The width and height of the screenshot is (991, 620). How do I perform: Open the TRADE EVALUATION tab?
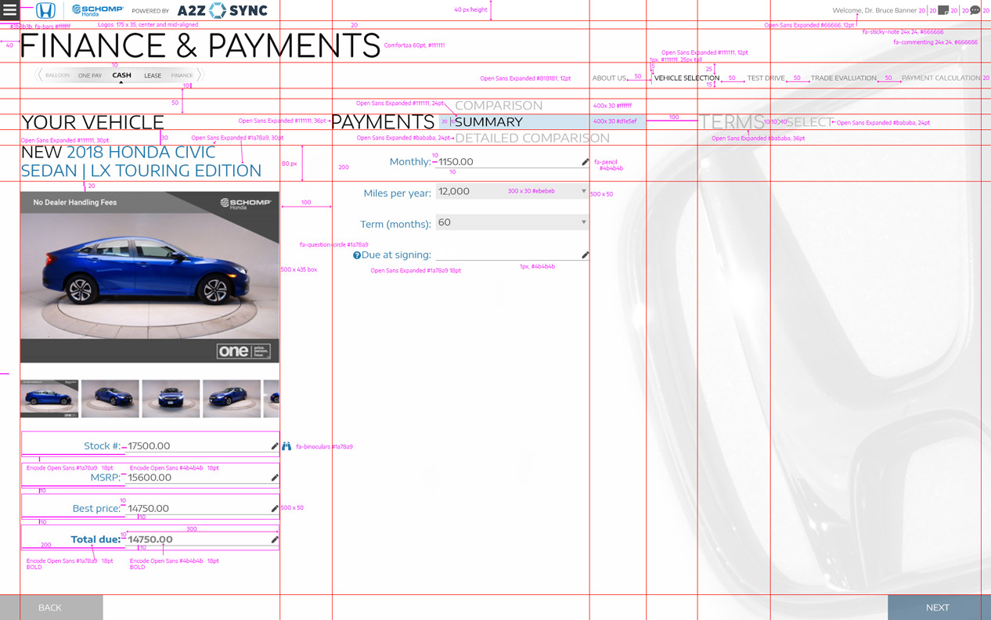(x=843, y=78)
